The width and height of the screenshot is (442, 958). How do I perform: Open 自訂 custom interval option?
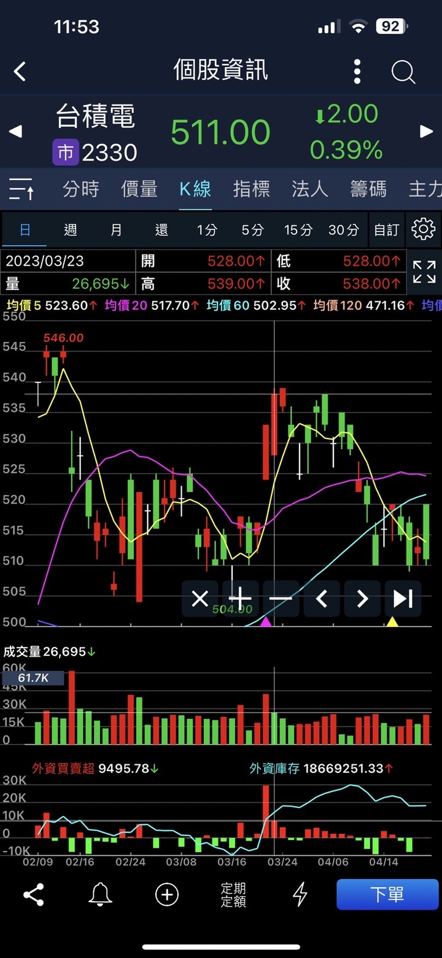point(387,230)
